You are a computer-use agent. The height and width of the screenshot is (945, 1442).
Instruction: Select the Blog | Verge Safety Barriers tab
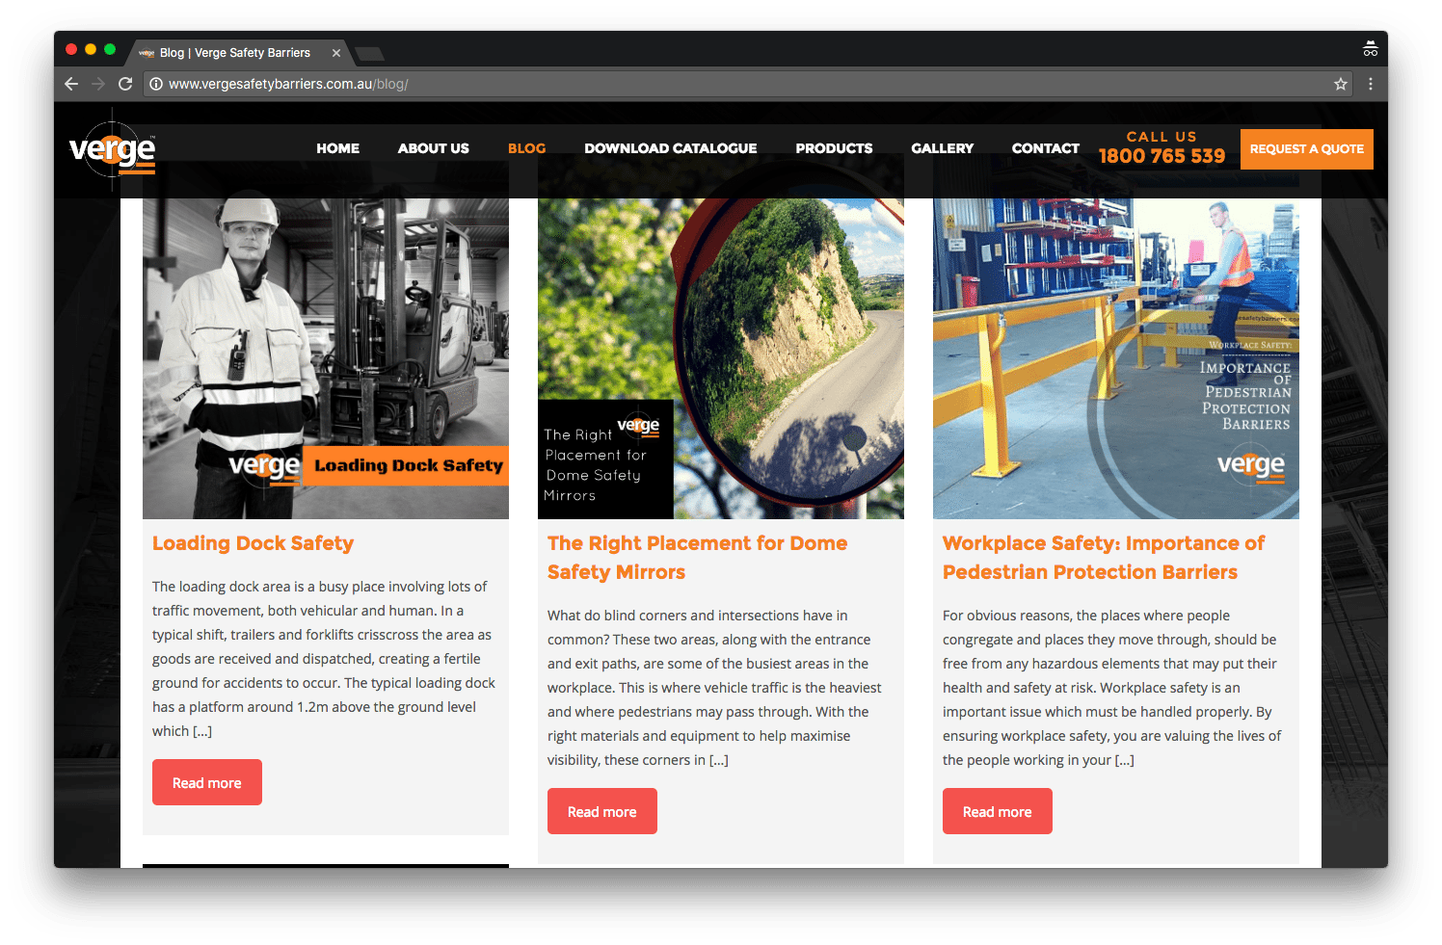tap(239, 53)
